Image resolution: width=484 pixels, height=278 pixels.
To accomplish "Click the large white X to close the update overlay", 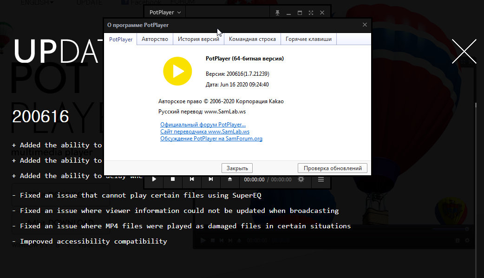I will click(x=464, y=51).
